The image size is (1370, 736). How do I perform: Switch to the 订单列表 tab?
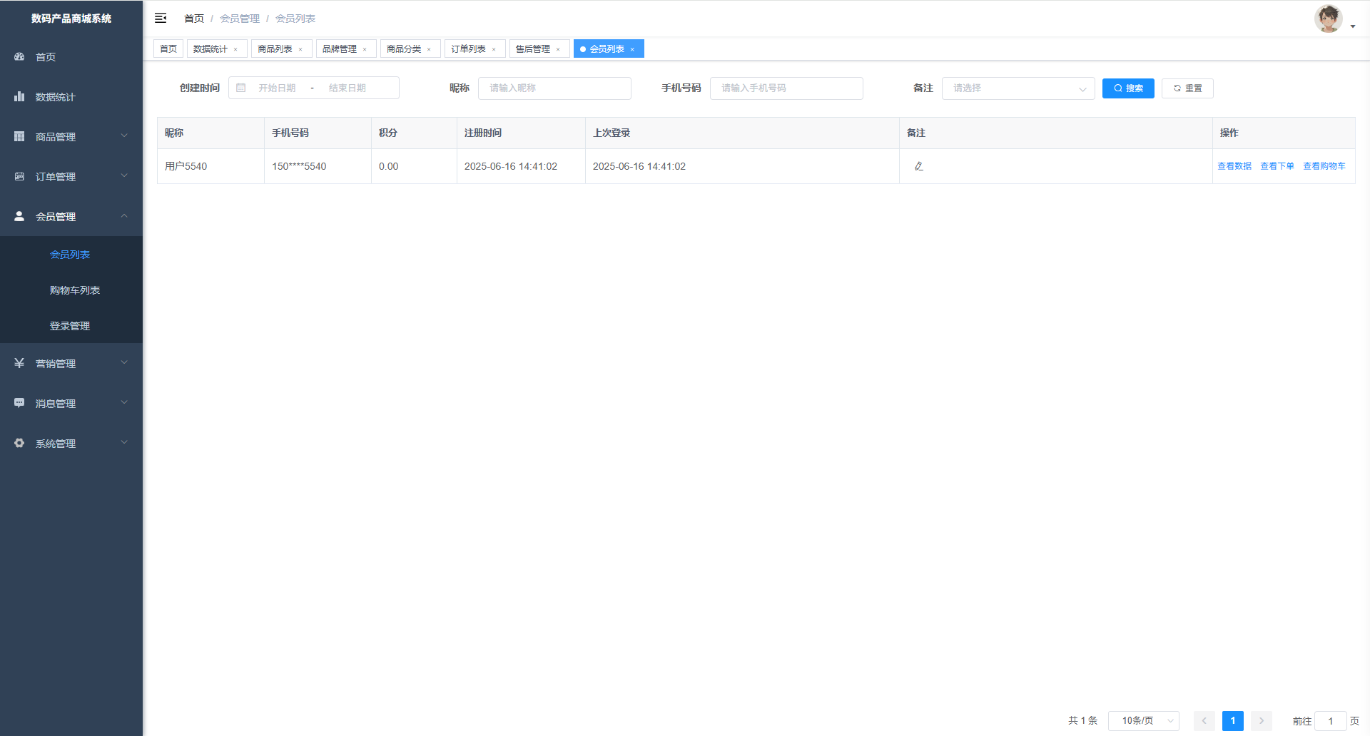pos(468,49)
